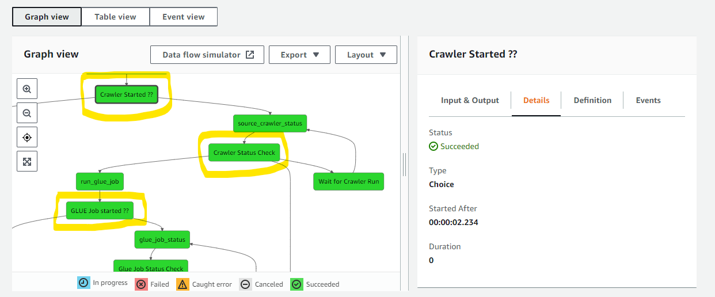Viewport: 715px width, 297px height.
Task: Switch to Event view tab
Action: [184, 17]
